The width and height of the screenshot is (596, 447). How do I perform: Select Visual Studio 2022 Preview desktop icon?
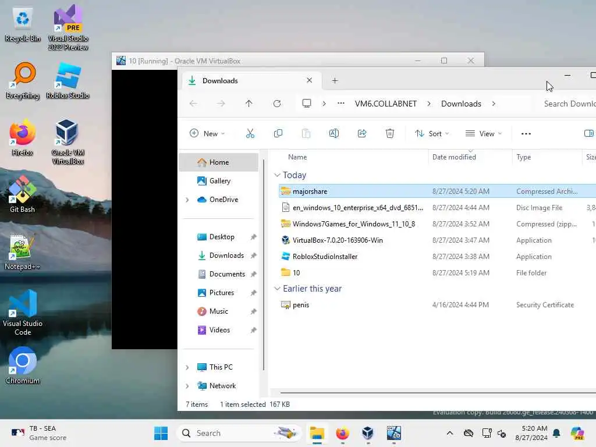pyautogui.click(x=68, y=27)
